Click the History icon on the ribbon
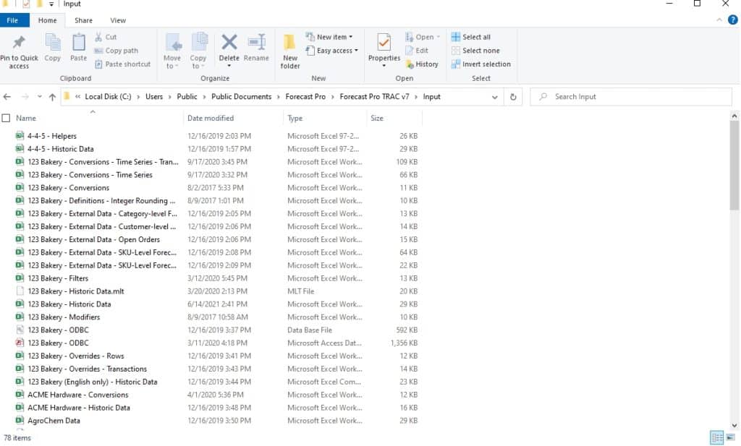The height and width of the screenshot is (446, 741). tap(423, 64)
